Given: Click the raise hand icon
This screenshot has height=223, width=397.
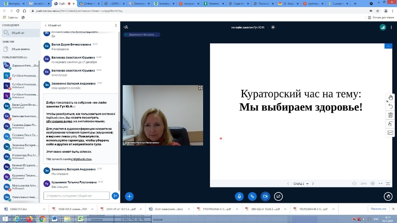Looking at the screenshot, I should (388, 196).
